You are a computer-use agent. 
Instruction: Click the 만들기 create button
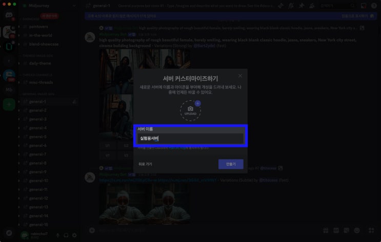point(231,164)
